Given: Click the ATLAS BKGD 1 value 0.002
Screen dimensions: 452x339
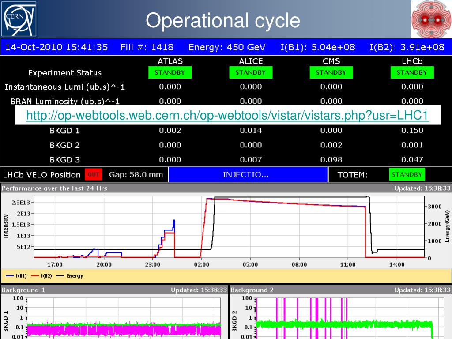Looking at the screenshot, I should click(x=170, y=130).
